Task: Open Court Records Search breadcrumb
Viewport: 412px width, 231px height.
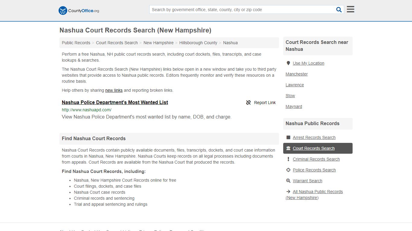Action: (x=117, y=43)
